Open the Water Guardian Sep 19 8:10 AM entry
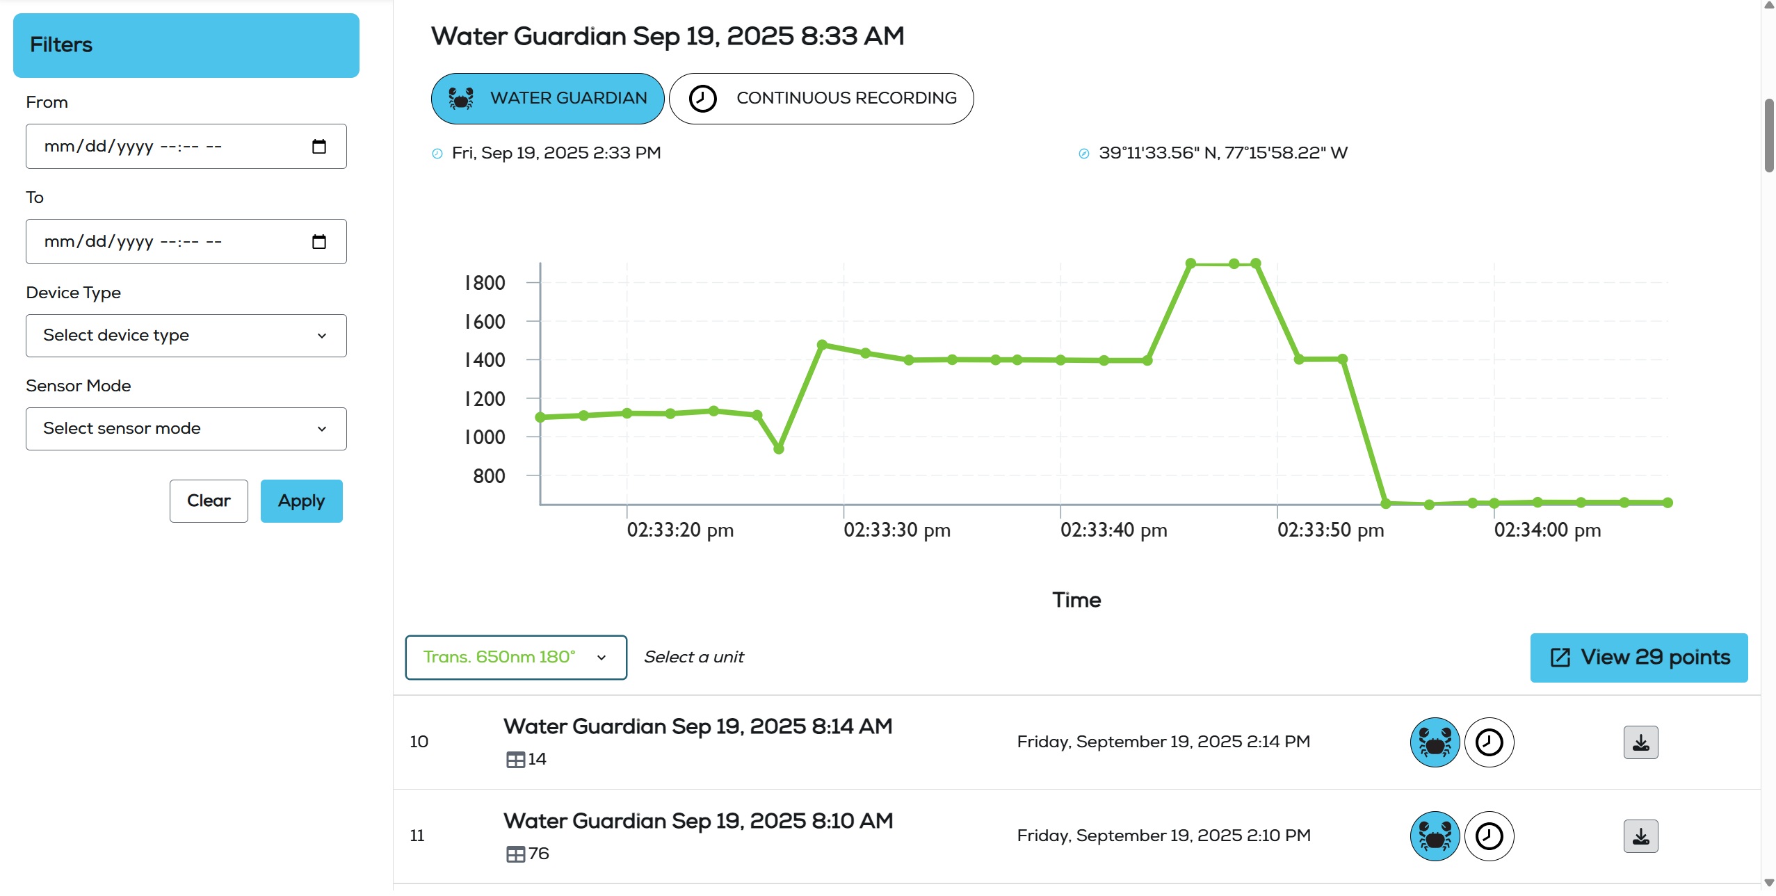The height and width of the screenshot is (896, 1776). (697, 822)
